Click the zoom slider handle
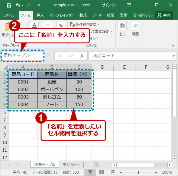The height and width of the screenshot is (176, 178). pyautogui.click(x=138, y=172)
